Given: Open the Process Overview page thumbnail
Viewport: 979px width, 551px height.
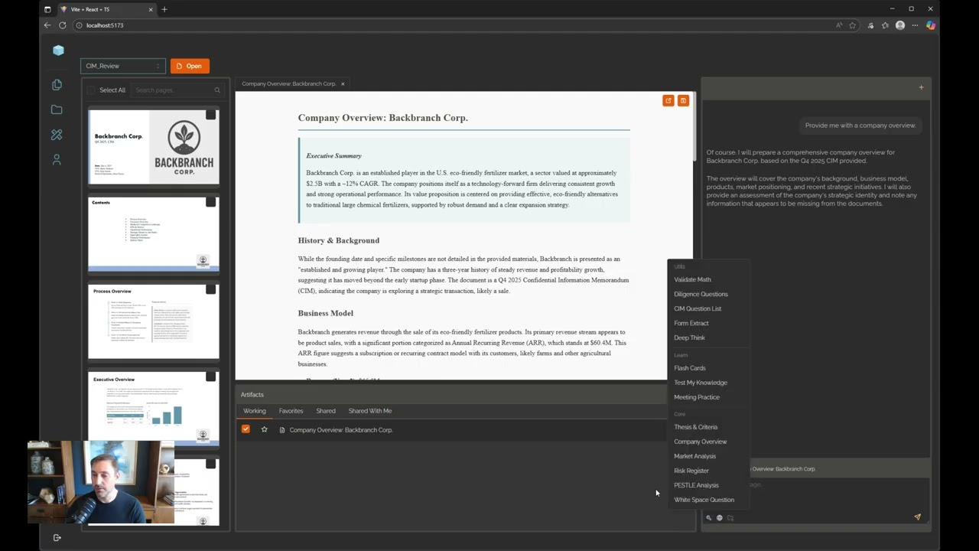Looking at the screenshot, I should point(154,321).
